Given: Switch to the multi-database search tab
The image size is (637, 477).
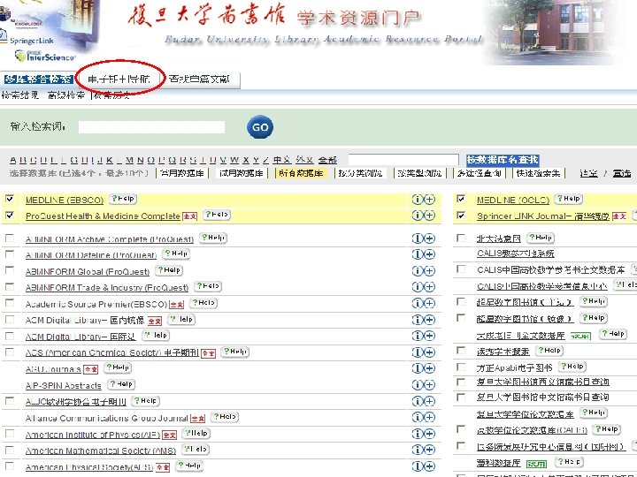Looking at the screenshot, I should (x=37, y=79).
